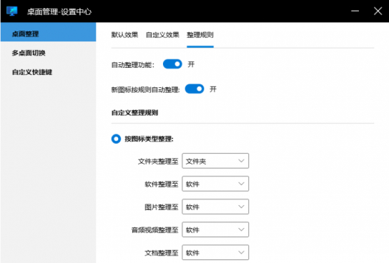This screenshot has width=389, height=263.
Task: Switch to the 默认效果 tab
Action: tap(124, 35)
